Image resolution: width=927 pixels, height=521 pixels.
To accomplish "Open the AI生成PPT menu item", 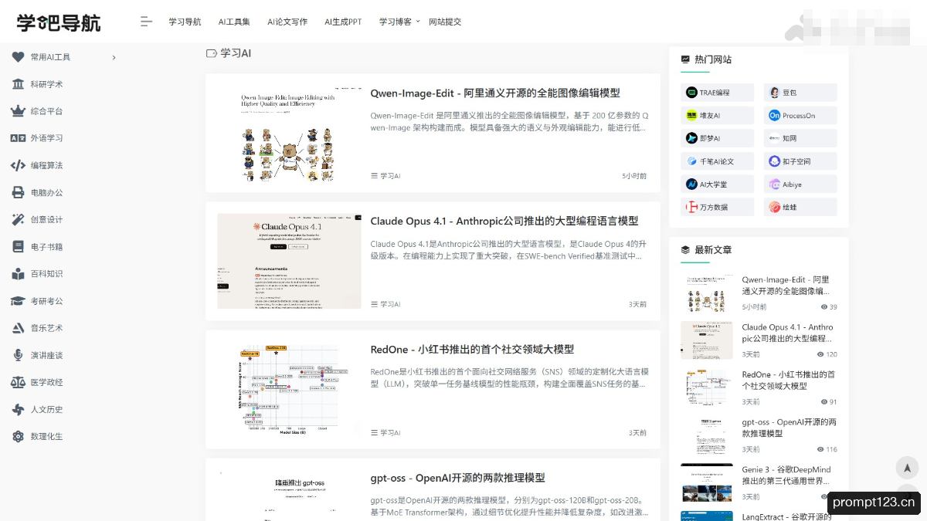I will pos(343,22).
